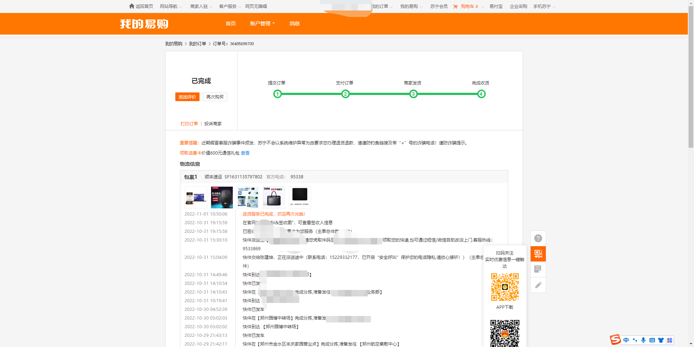Open 网页无障碍 link
The width and height of the screenshot is (694, 347).
pos(256,6)
